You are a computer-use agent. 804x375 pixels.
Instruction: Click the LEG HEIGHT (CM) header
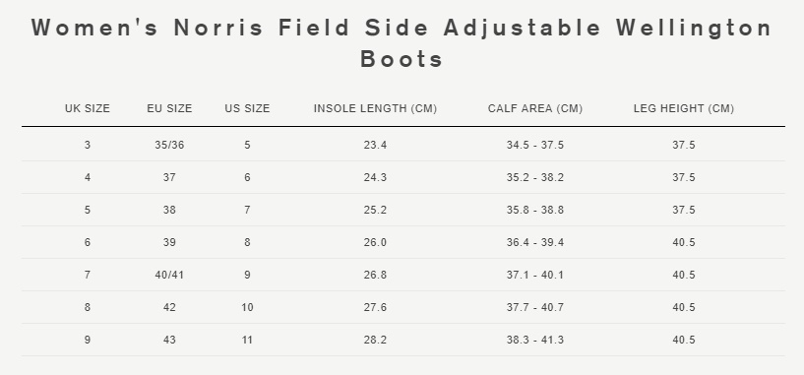(684, 108)
